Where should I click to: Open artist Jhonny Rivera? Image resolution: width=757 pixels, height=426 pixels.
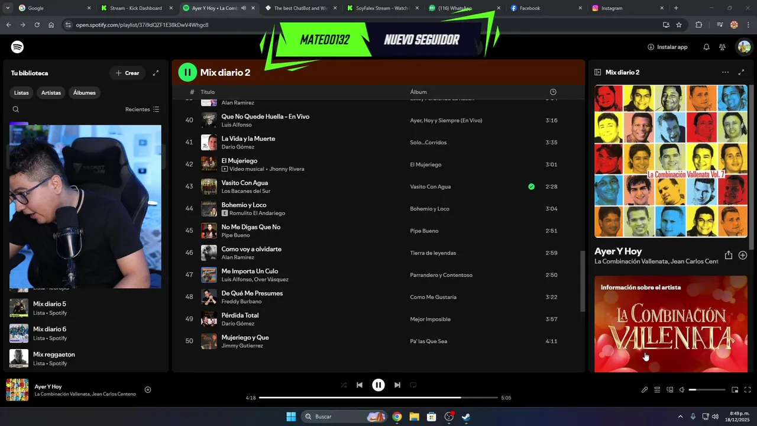click(x=287, y=169)
